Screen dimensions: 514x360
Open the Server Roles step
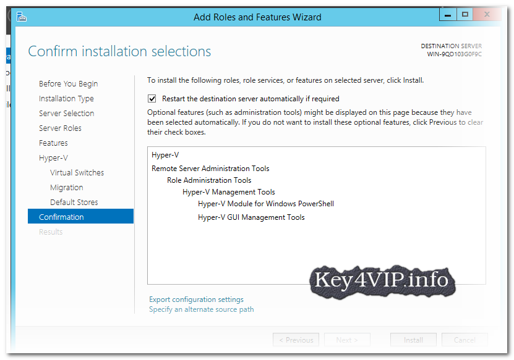[60, 128]
